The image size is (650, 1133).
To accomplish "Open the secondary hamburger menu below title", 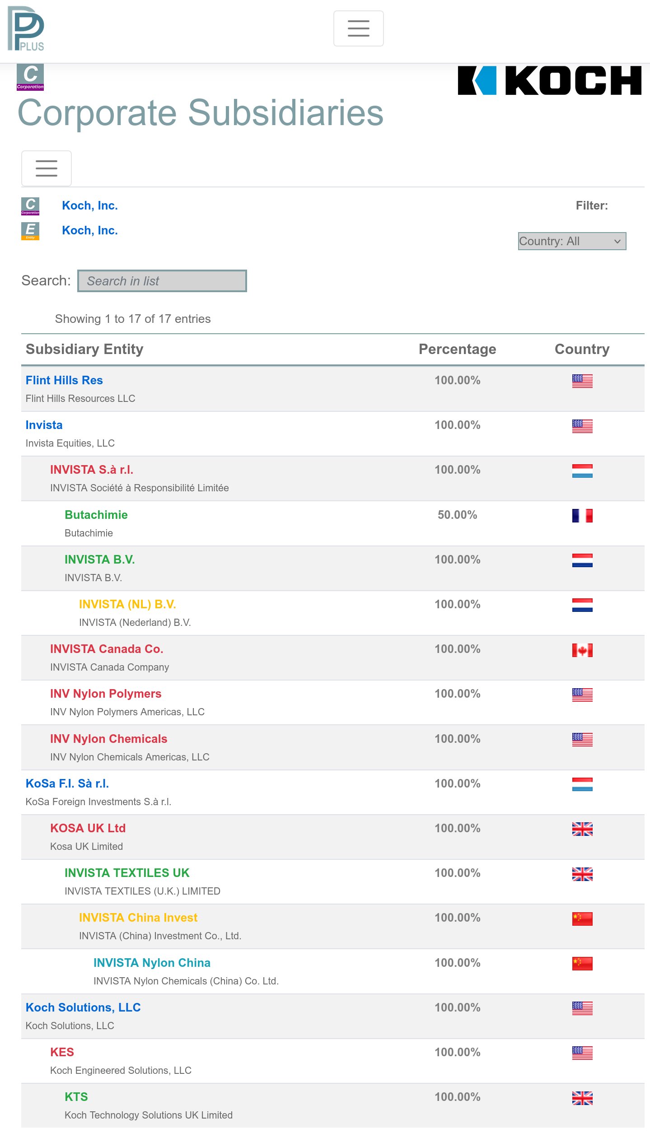I will point(47,168).
